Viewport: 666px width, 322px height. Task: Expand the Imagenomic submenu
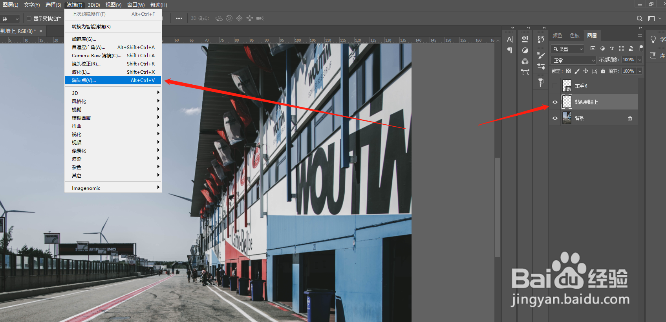click(113, 188)
